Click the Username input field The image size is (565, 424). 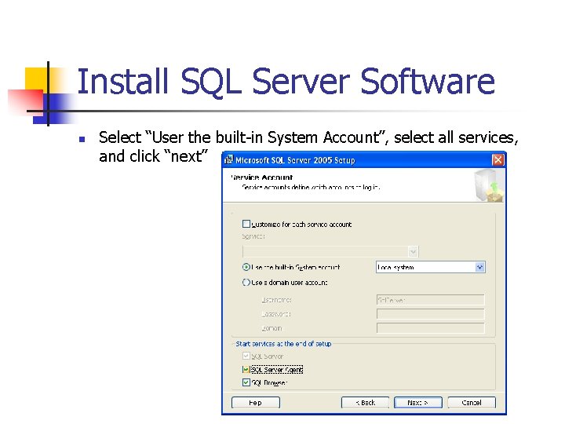coord(430,300)
